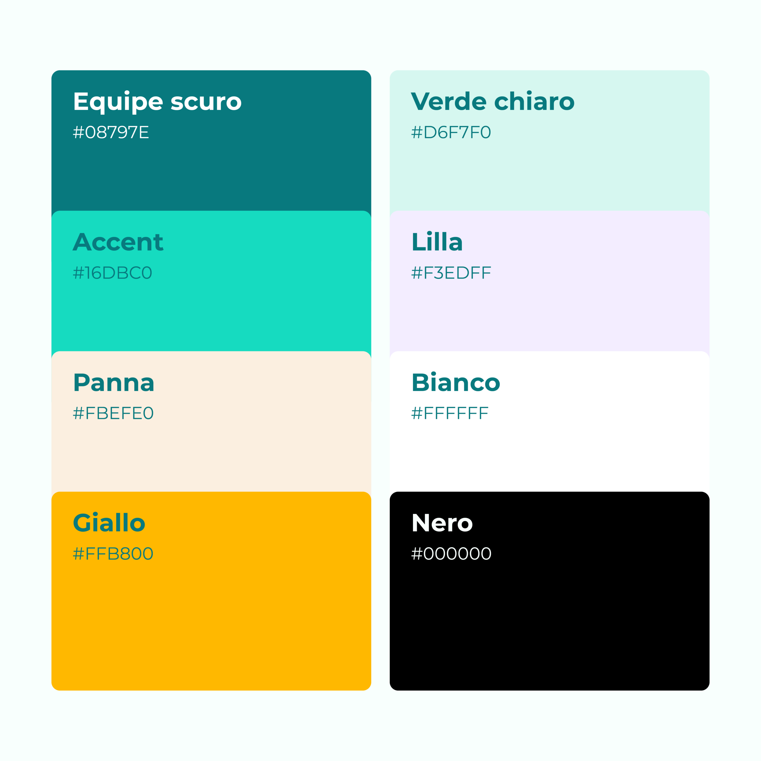The image size is (761, 761).
Task: Select the #FFB800 hex code text
Action: pos(113,554)
